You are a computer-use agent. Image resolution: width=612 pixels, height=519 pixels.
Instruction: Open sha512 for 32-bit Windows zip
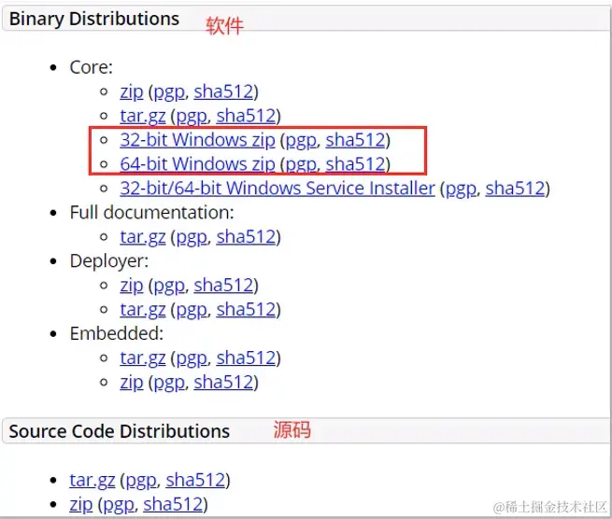point(356,140)
